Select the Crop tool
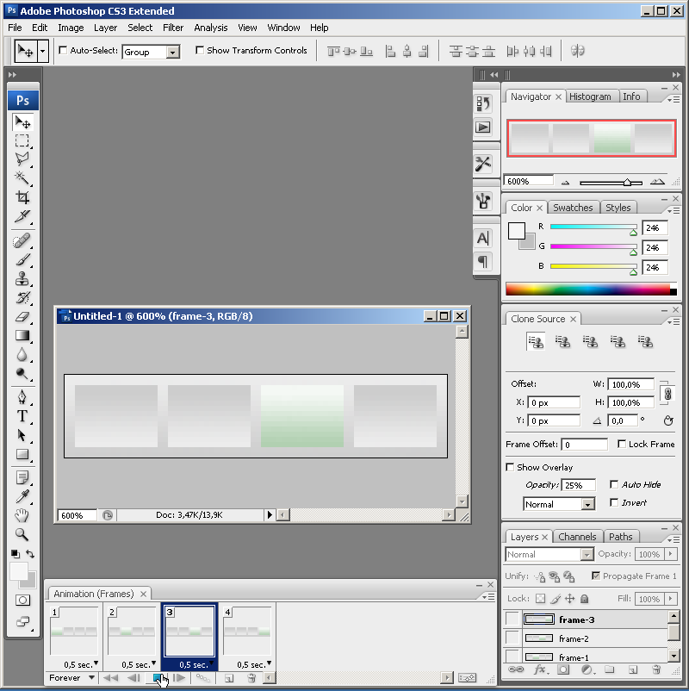Image resolution: width=689 pixels, height=691 pixels. tap(22, 197)
